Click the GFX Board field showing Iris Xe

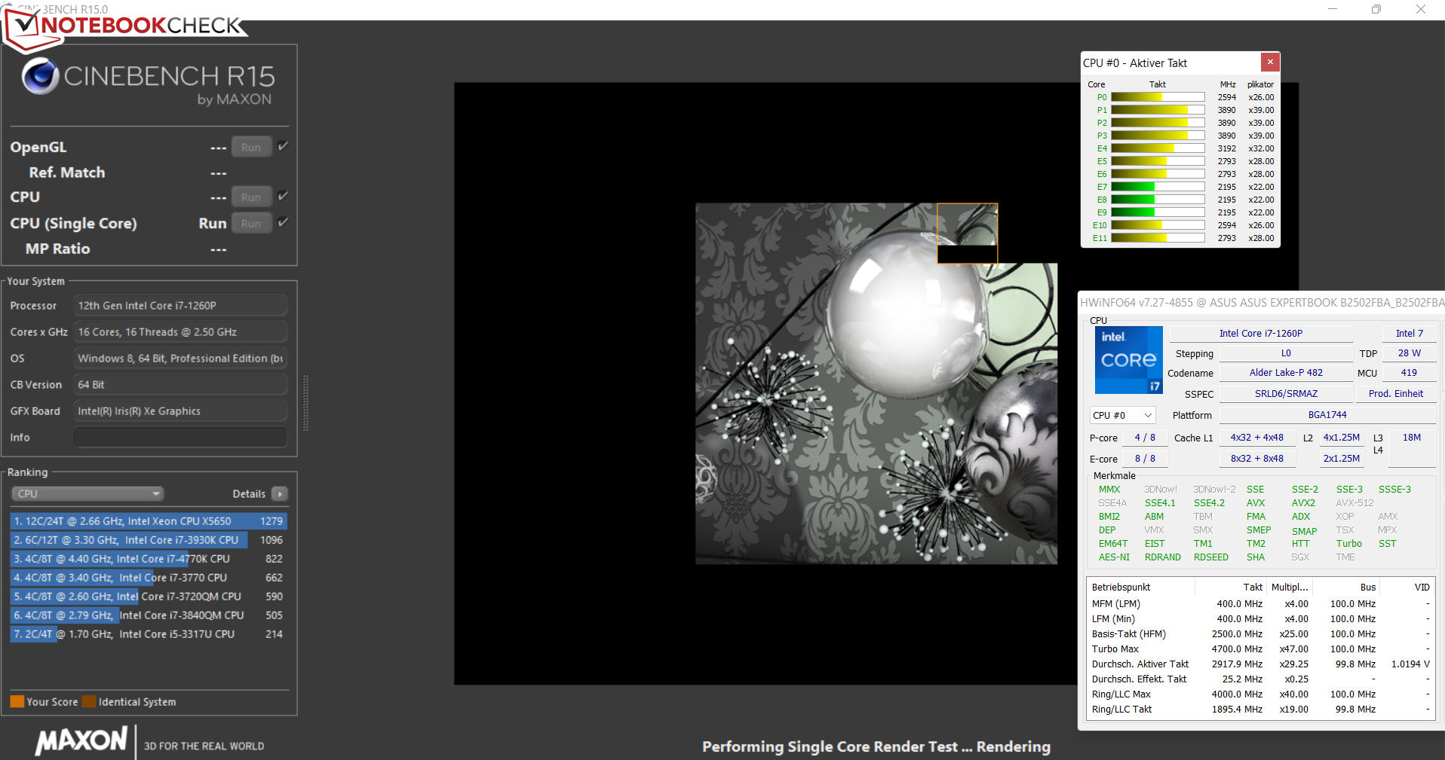click(x=180, y=411)
